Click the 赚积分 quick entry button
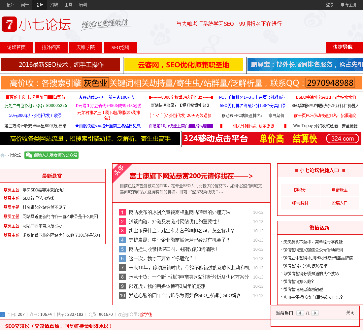Screen dimensions: 363x330 (x=300, y=190)
